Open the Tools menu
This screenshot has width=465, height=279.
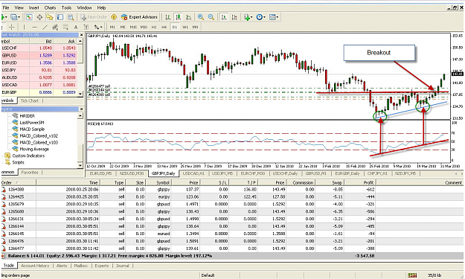coord(66,7)
